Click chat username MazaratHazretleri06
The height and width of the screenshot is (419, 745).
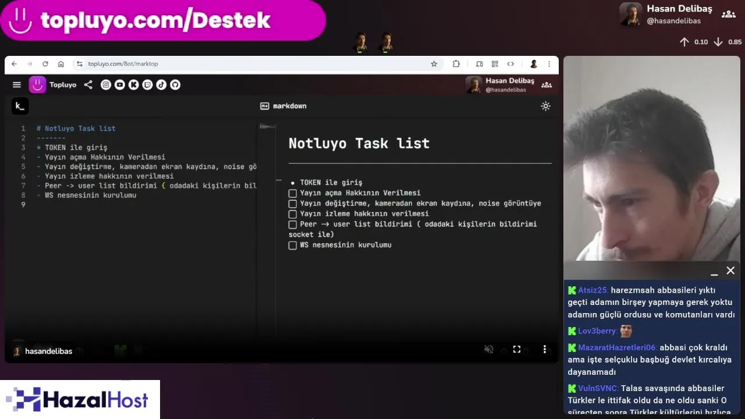point(617,347)
